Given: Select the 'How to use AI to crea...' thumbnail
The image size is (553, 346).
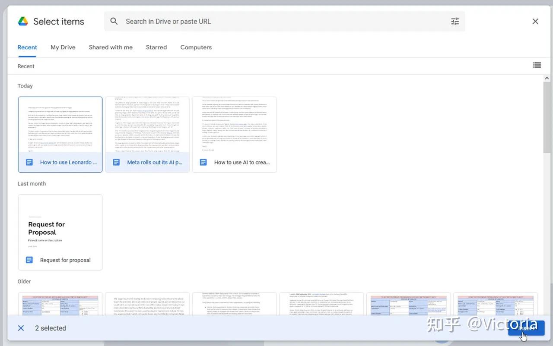Looking at the screenshot, I should click(234, 129).
